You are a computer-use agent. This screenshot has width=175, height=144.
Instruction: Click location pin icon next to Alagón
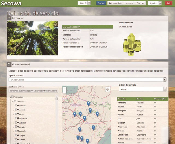click(x=18, y=135)
